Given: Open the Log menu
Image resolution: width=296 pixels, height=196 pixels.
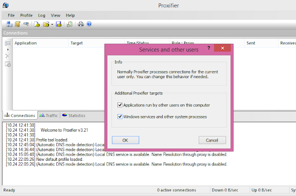Looking at the screenshot, I should [x=42, y=15].
